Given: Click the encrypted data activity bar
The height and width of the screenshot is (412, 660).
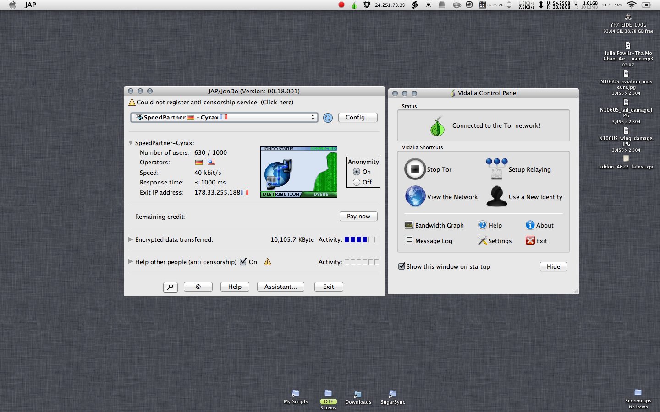Looking at the screenshot, I should [362, 239].
